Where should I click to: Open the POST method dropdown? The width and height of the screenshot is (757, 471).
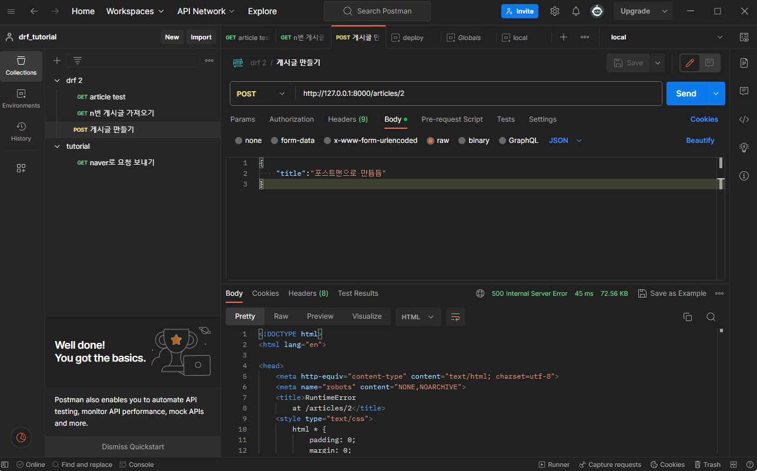pos(260,93)
